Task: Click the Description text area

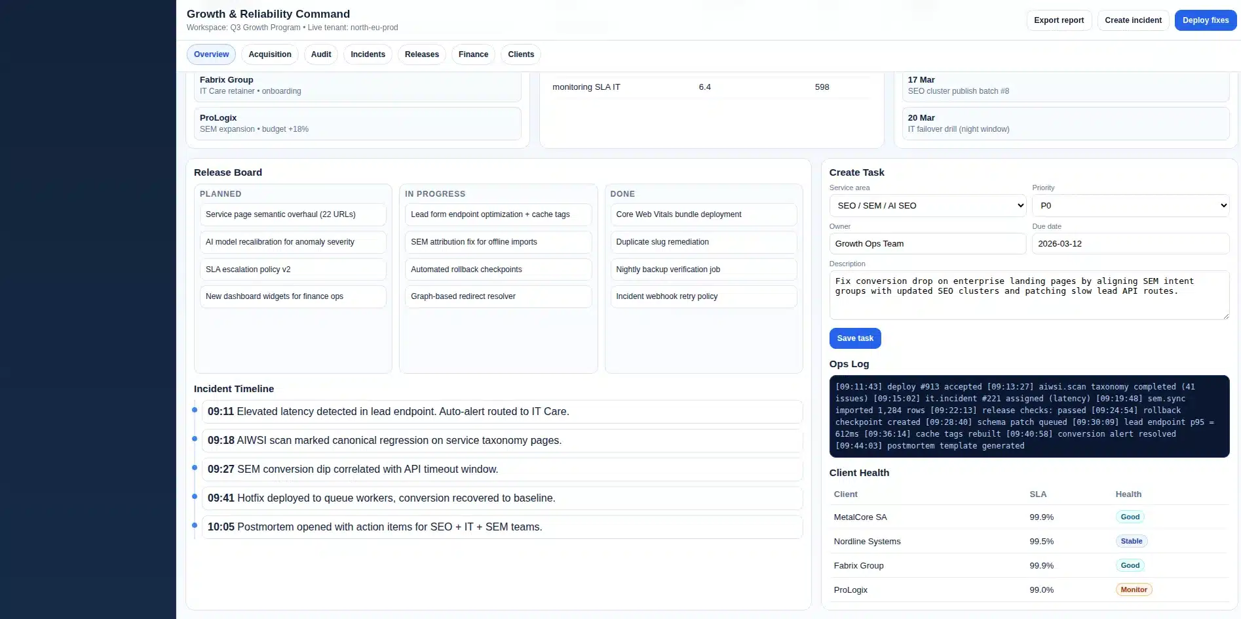Action: pos(1029,295)
